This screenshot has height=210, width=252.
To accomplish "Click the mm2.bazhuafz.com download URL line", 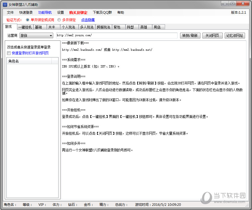I will (107, 50).
